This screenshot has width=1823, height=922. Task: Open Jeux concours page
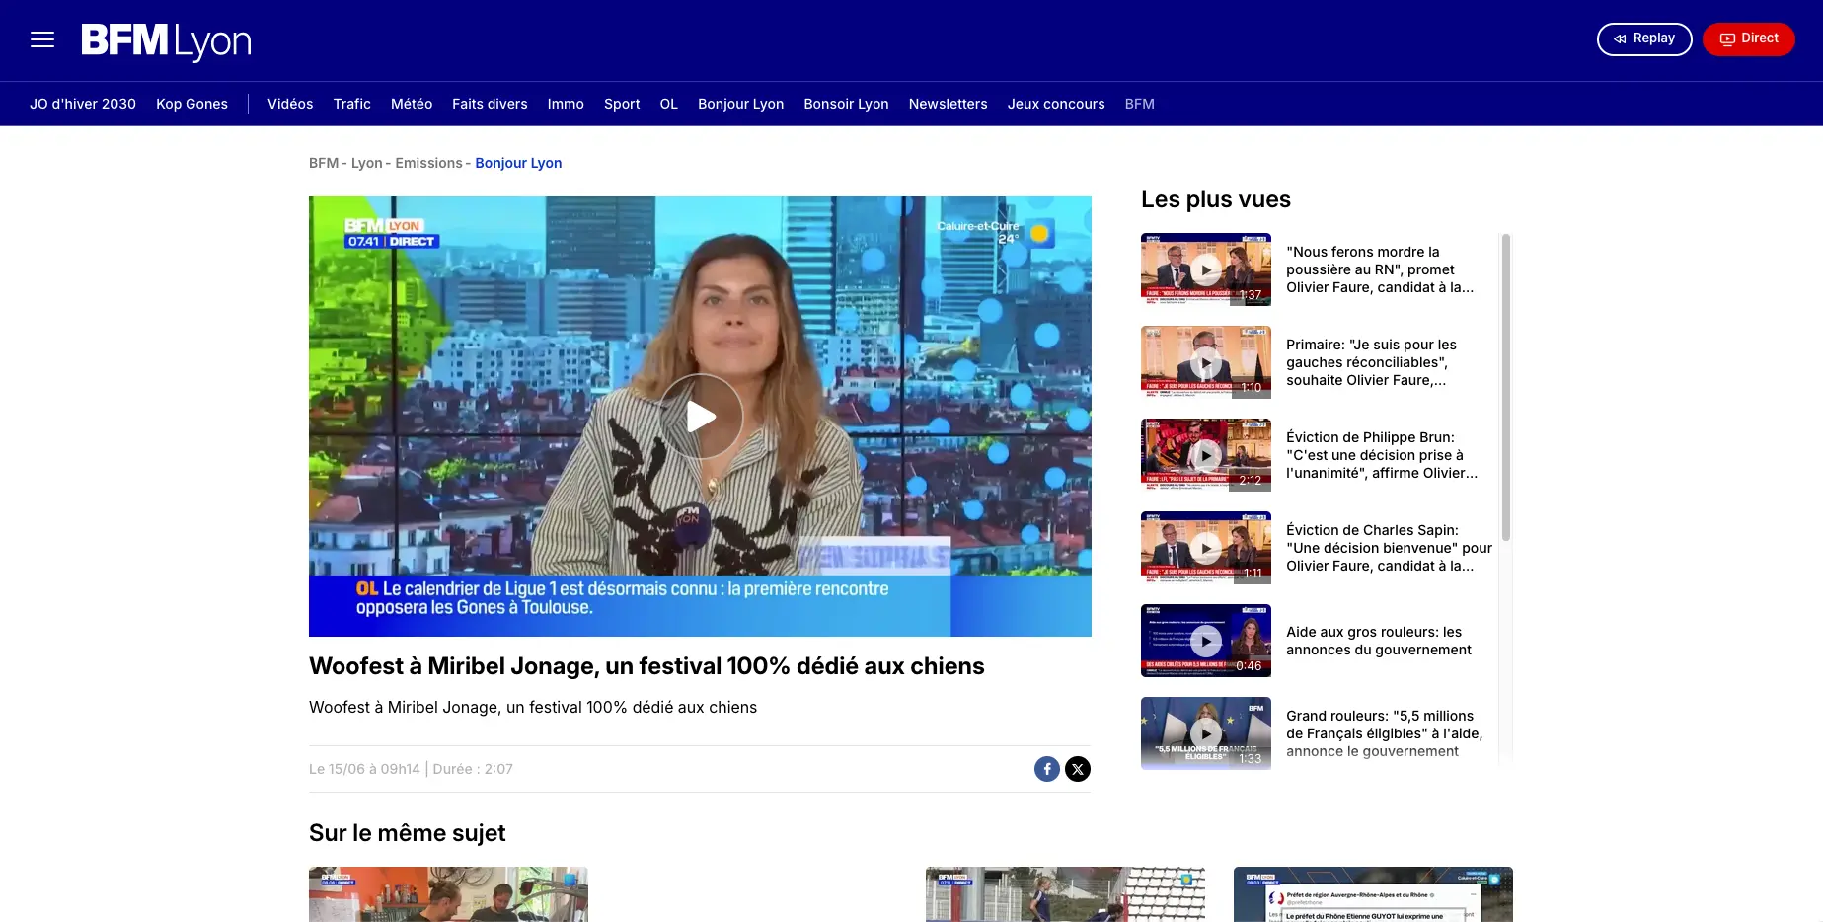click(x=1056, y=104)
